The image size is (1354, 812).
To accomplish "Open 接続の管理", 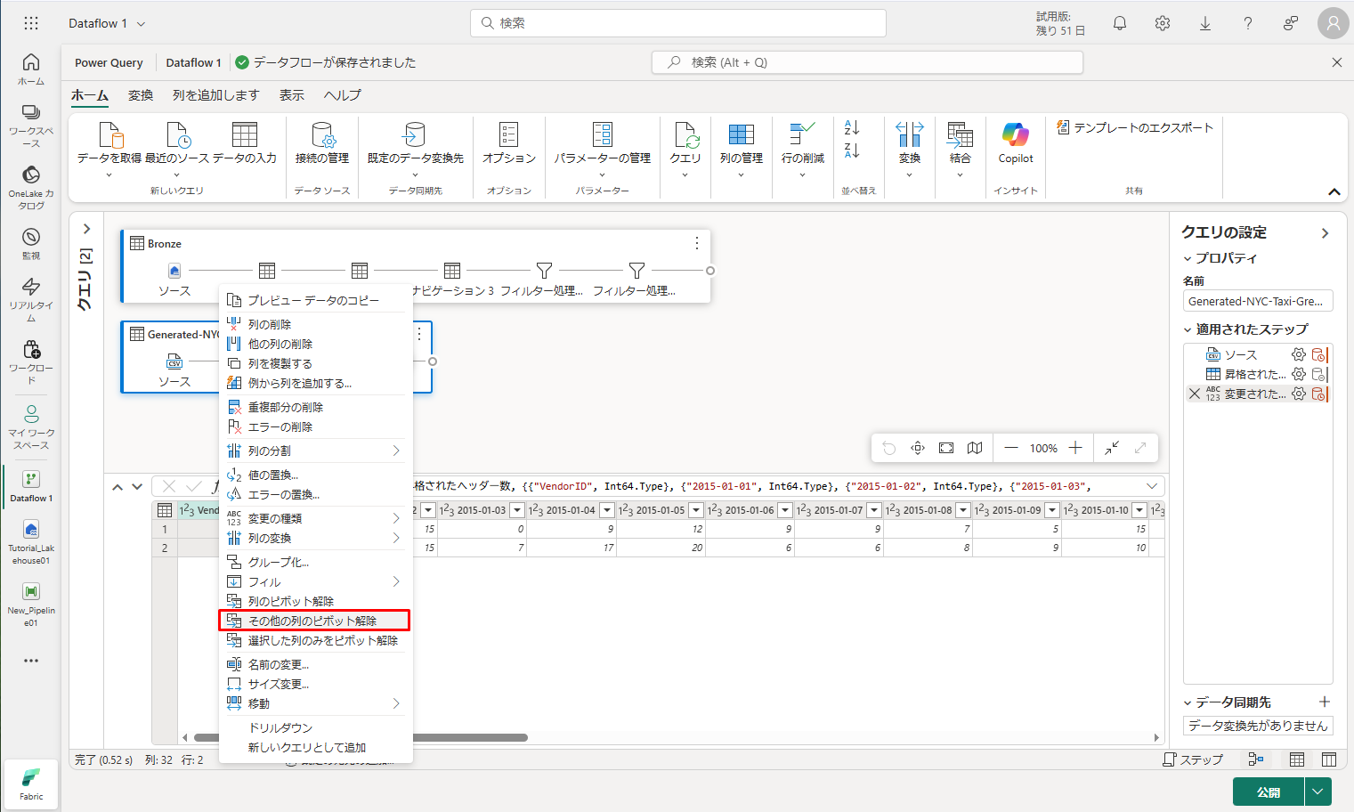I will coord(322,142).
